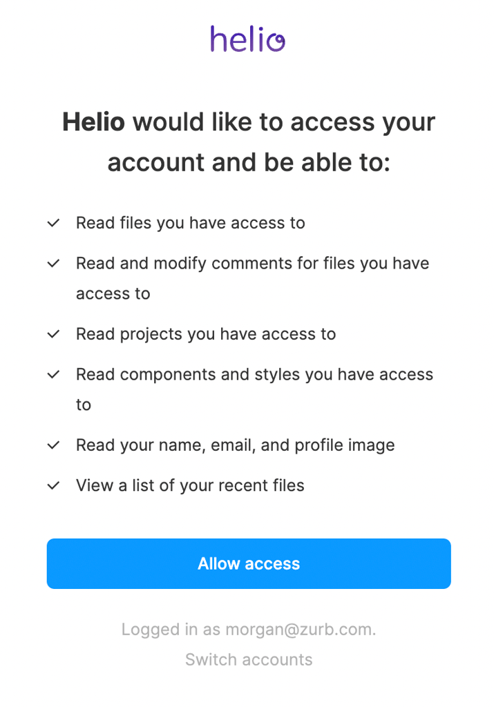Select 'Read and modify comments' permission text
494x707 pixels.
point(253,278)
